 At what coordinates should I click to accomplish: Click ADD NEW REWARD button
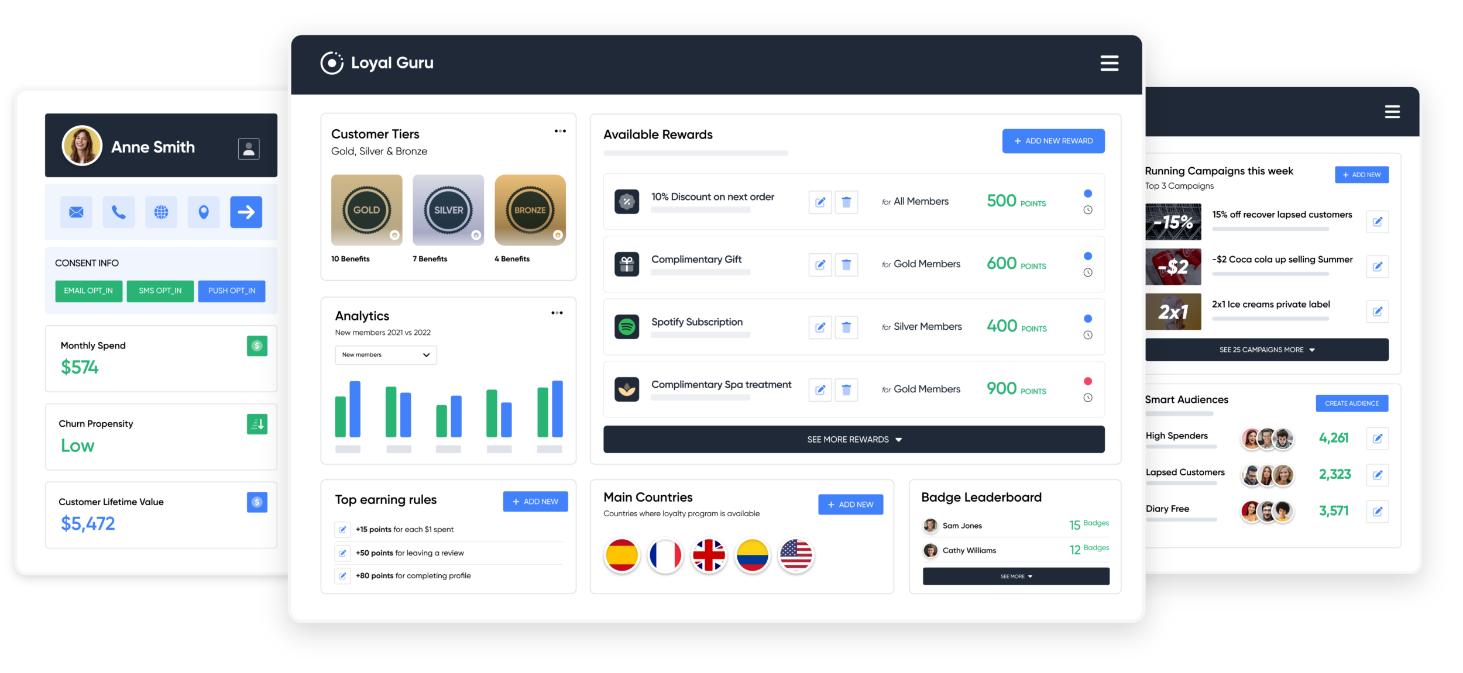(x=1053, y=140)
